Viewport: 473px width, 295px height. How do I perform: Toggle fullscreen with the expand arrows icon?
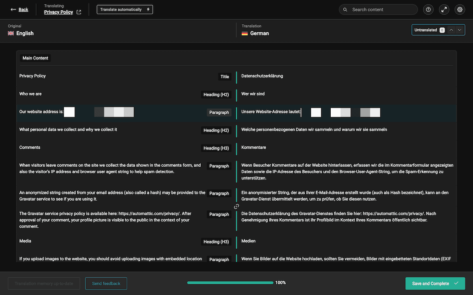click(444, 9)
